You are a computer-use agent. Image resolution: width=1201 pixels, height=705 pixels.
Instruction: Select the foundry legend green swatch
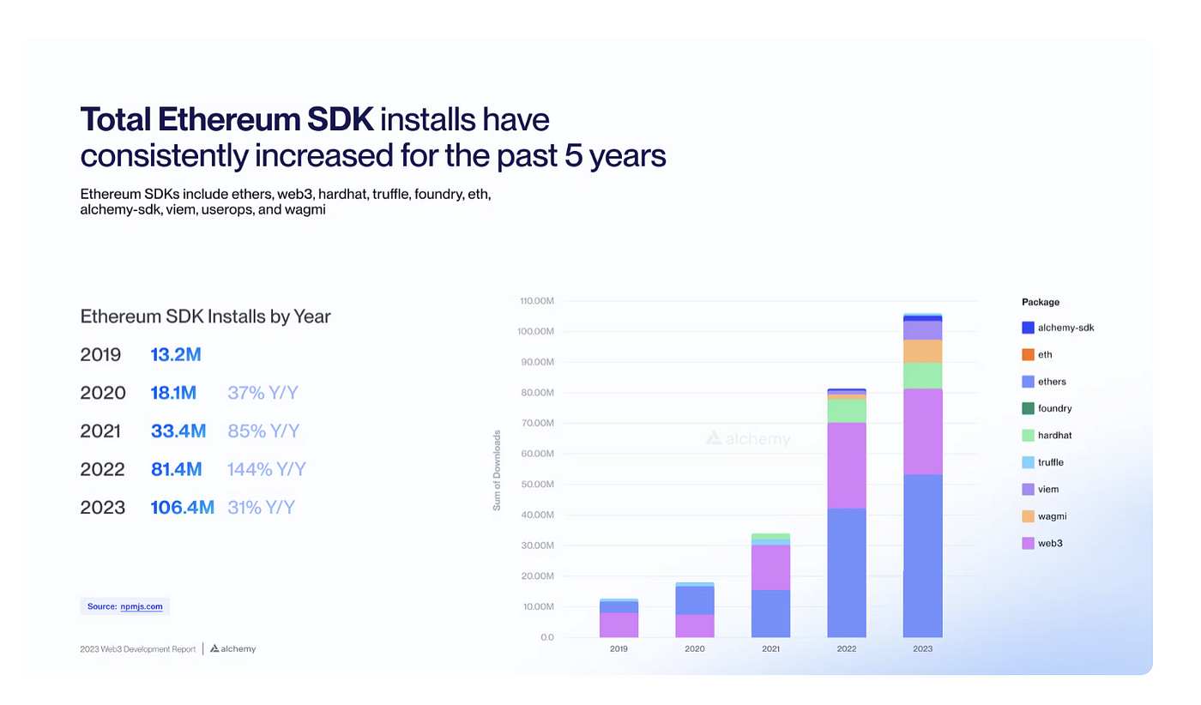point(1028,408)
